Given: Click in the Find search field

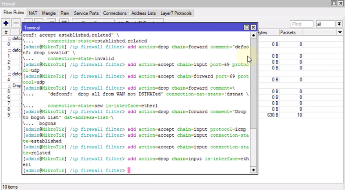Looking at the screenshot, I should click(x=302, y=24).
